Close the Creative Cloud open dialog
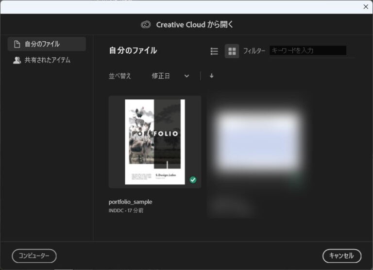Image resolution: width=373 pixels, height=270 pixels. pos(366,7)
